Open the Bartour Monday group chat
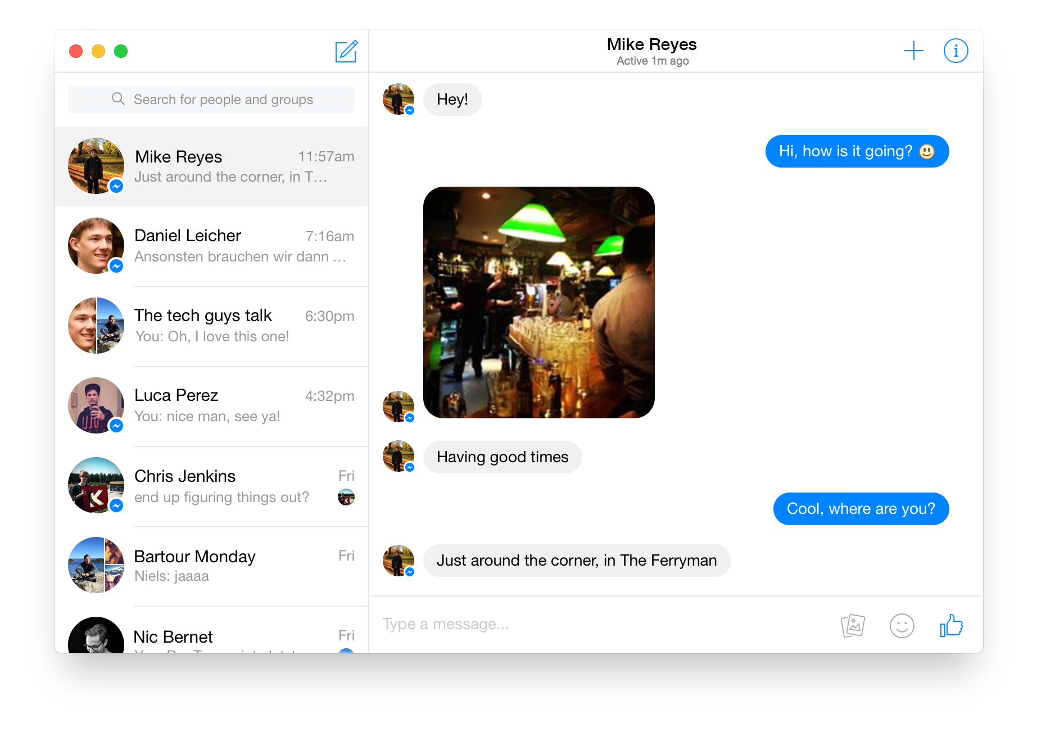 pos(211,566)
